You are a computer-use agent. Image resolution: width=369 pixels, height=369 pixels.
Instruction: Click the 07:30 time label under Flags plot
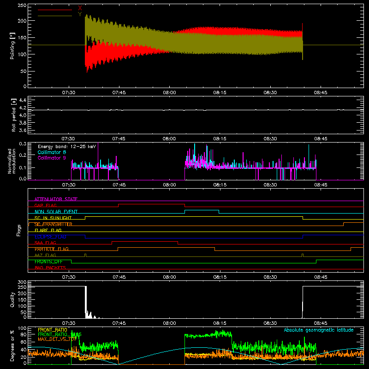[69, 277]
